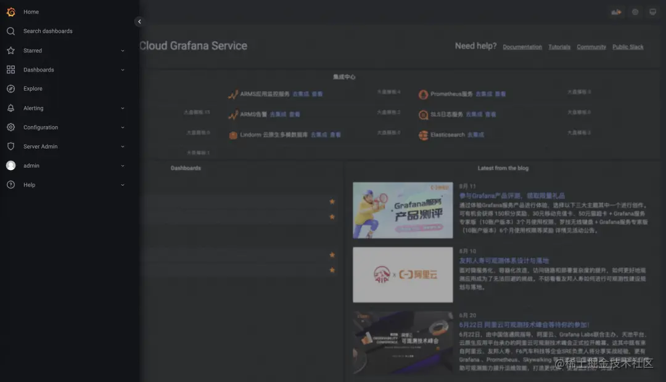This screenshot has height=382, width=666.
Task: Open the observability conference blog thumbnail
Action: [403, 343]
